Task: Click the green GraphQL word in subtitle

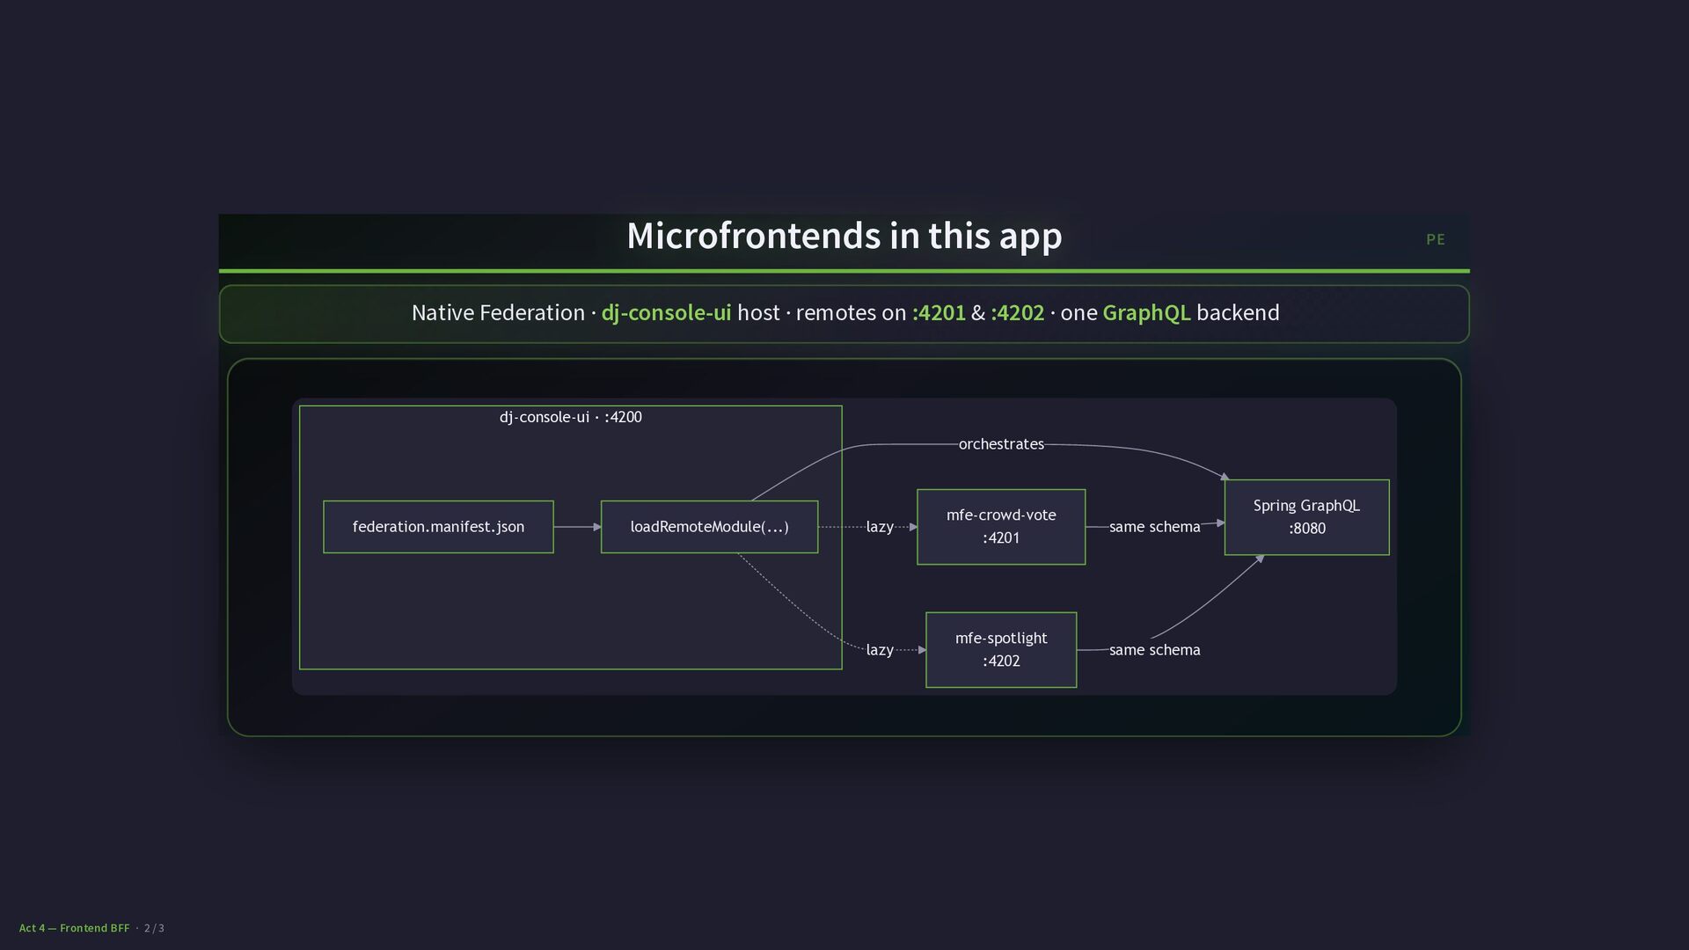Action: coord(1145,313)
